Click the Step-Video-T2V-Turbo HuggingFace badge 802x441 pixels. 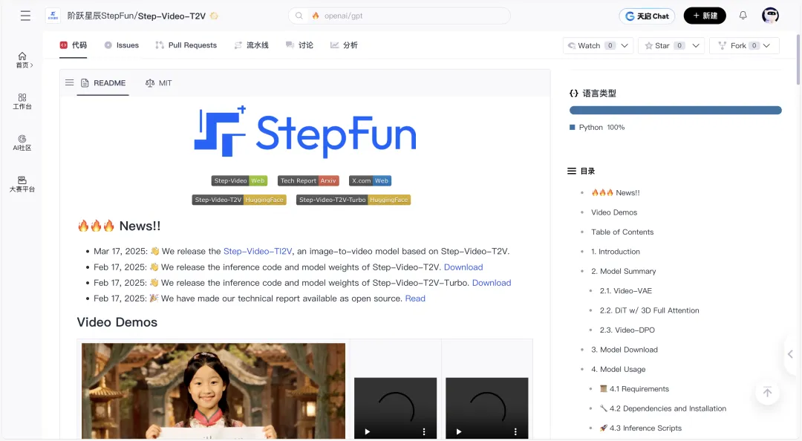353,200
